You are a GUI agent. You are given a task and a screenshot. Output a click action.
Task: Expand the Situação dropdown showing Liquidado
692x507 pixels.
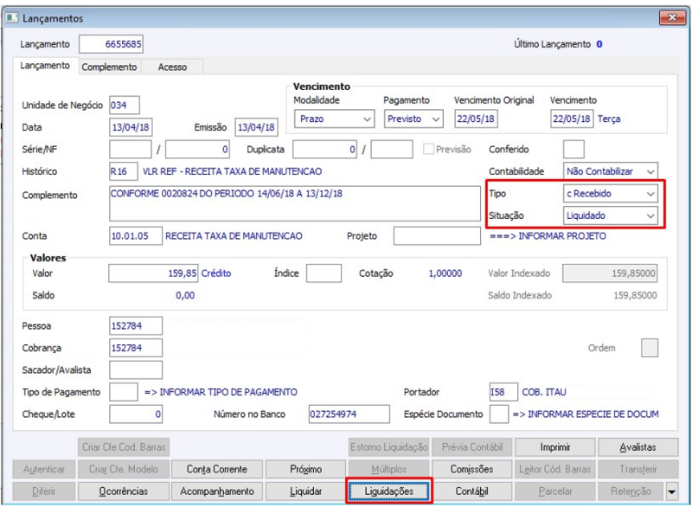[611, 215]
